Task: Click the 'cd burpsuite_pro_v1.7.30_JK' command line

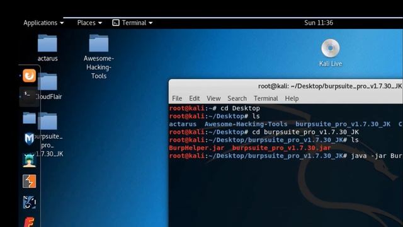Action: pyautogui.click(x=264, y=132)
